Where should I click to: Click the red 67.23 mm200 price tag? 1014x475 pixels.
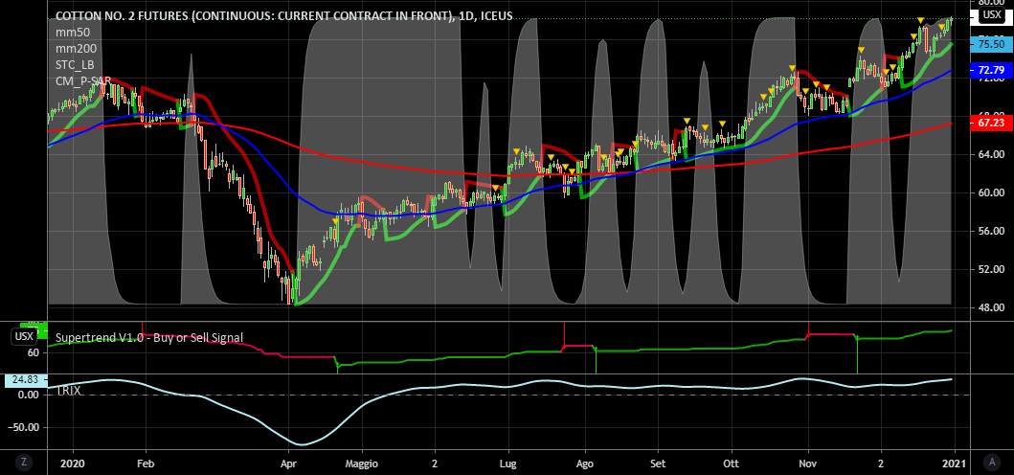coord(989,124)
